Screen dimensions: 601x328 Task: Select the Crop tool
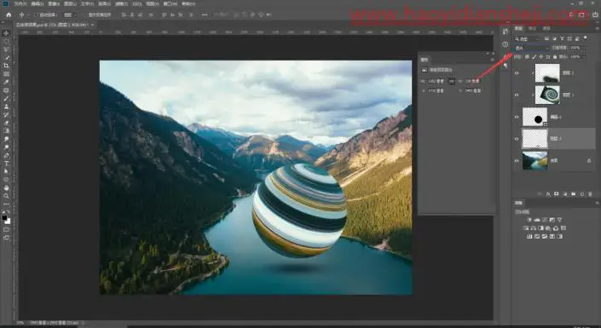[x=6, y=66]
